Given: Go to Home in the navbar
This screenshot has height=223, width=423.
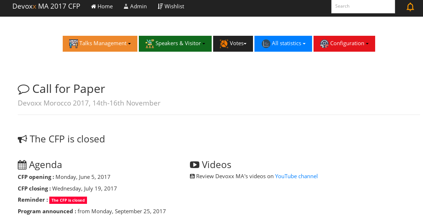Looking at the screenshot, I should (x=102, y=7).
